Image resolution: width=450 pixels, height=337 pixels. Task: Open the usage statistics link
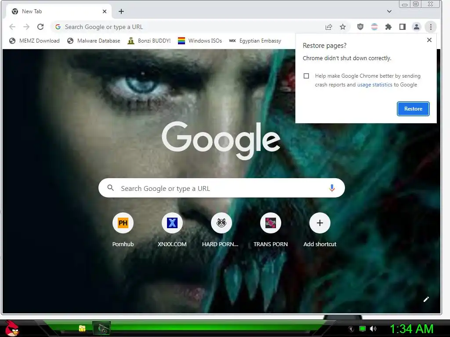(x=374, y=85)
